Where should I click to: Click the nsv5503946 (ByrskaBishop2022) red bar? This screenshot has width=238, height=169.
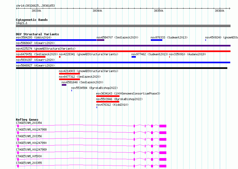(108, 102)
